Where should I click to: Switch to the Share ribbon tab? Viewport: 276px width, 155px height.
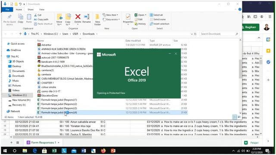tap(31, 9)
